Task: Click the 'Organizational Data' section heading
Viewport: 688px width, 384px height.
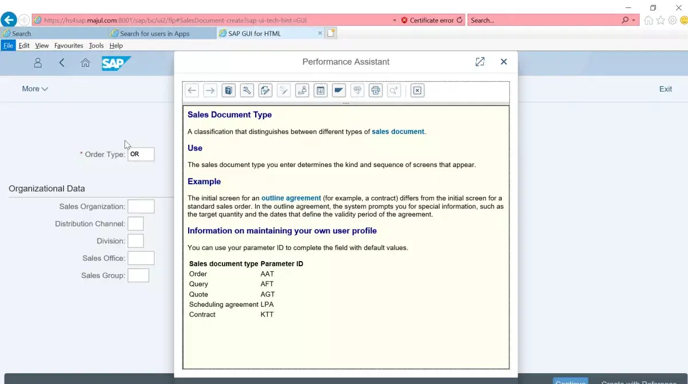Action: tap(47, 188)
